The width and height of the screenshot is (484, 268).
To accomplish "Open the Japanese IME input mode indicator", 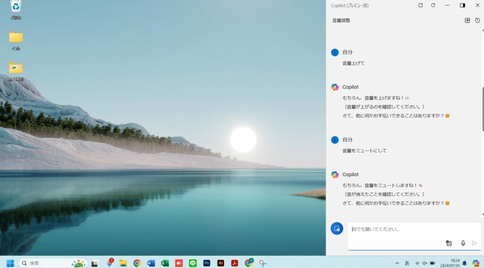I will (407, 263).
